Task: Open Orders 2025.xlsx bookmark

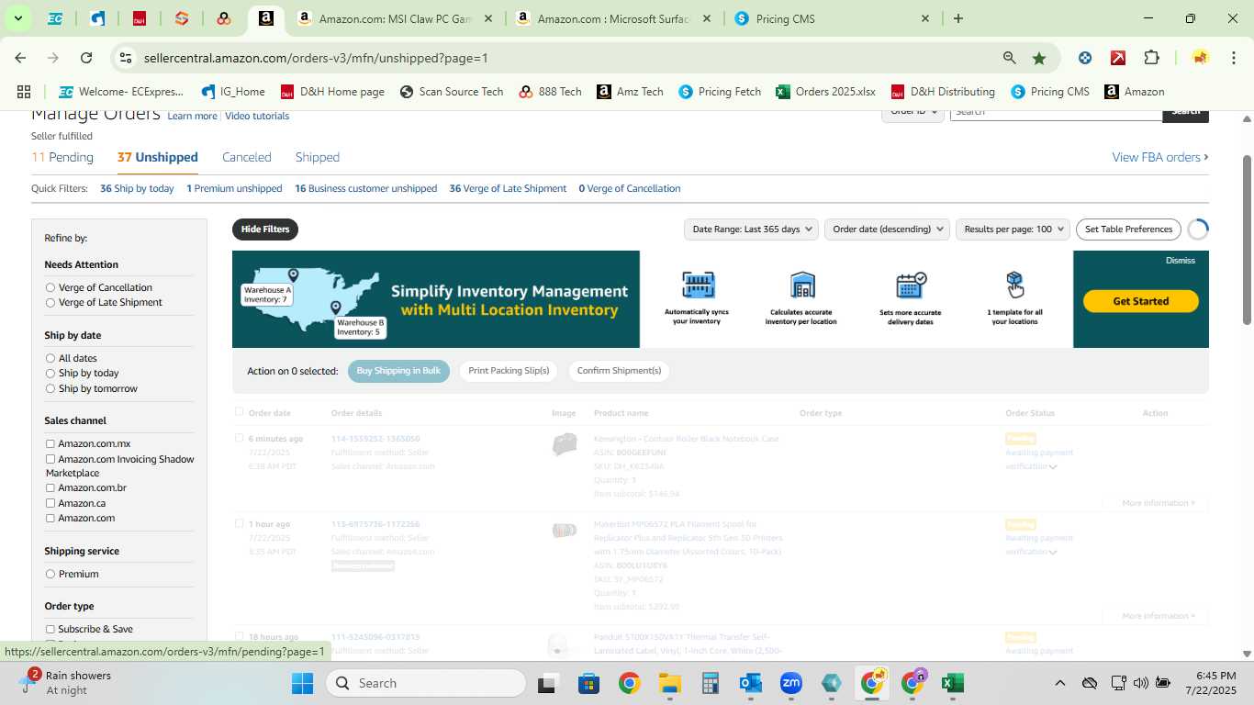Action: pyautogui.click(x=825, y=92)
